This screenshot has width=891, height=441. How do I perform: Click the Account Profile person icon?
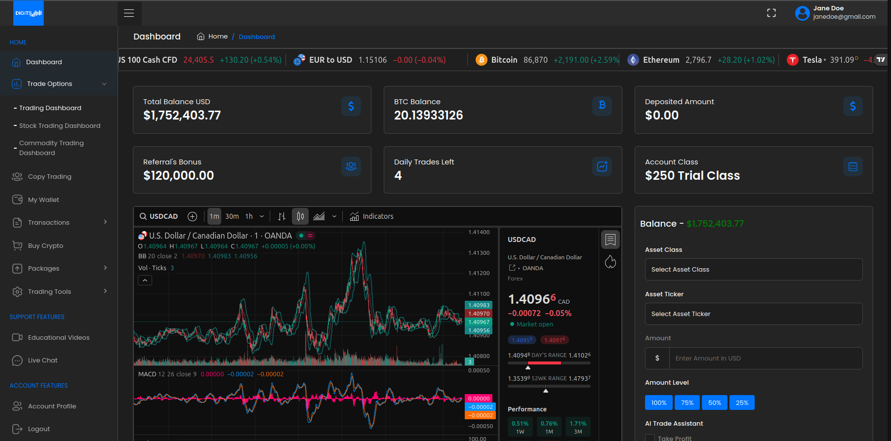[17, 406]
